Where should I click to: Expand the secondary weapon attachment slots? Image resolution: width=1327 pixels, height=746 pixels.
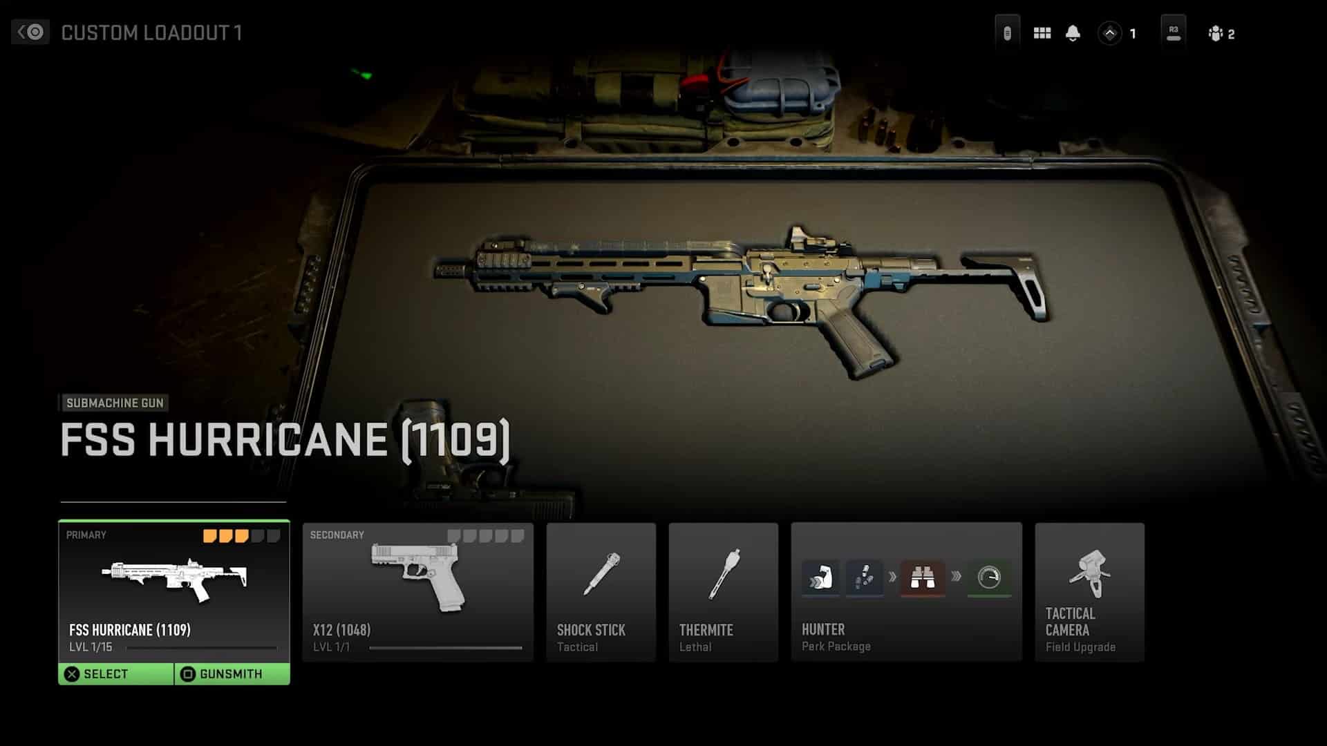[x=489, y=535]
